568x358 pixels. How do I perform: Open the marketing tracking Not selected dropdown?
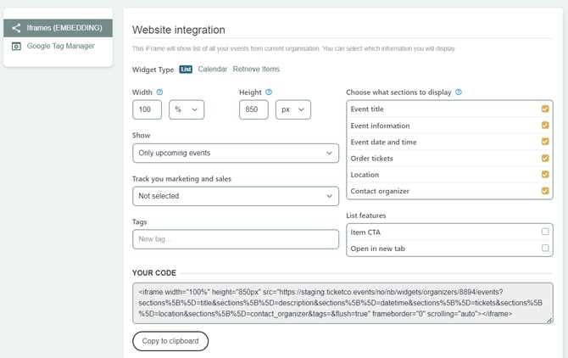[236, 196]
